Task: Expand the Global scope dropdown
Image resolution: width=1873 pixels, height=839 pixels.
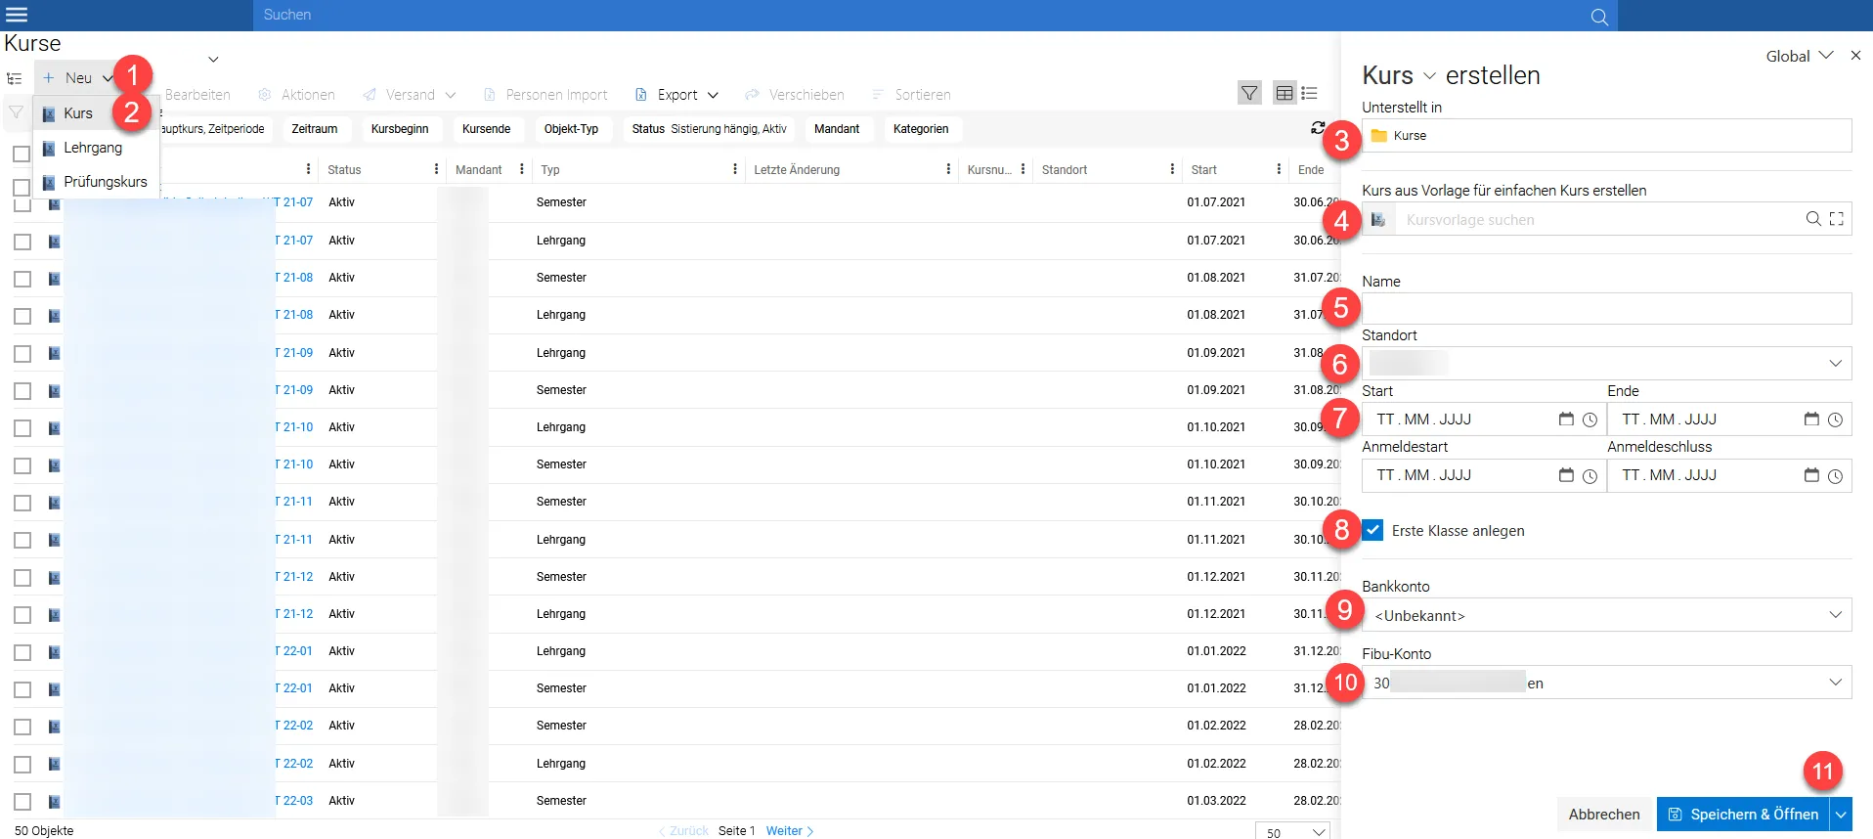Action: 1799,56
